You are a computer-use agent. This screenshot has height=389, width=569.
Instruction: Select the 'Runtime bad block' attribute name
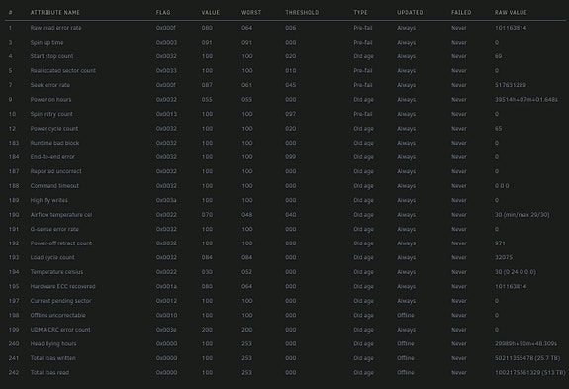click(54, 143)
